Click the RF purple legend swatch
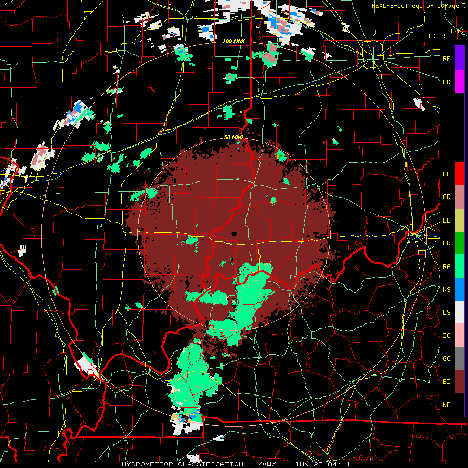Screen dimensions: 468x468 pyautogui.click(x=459, y=58)
